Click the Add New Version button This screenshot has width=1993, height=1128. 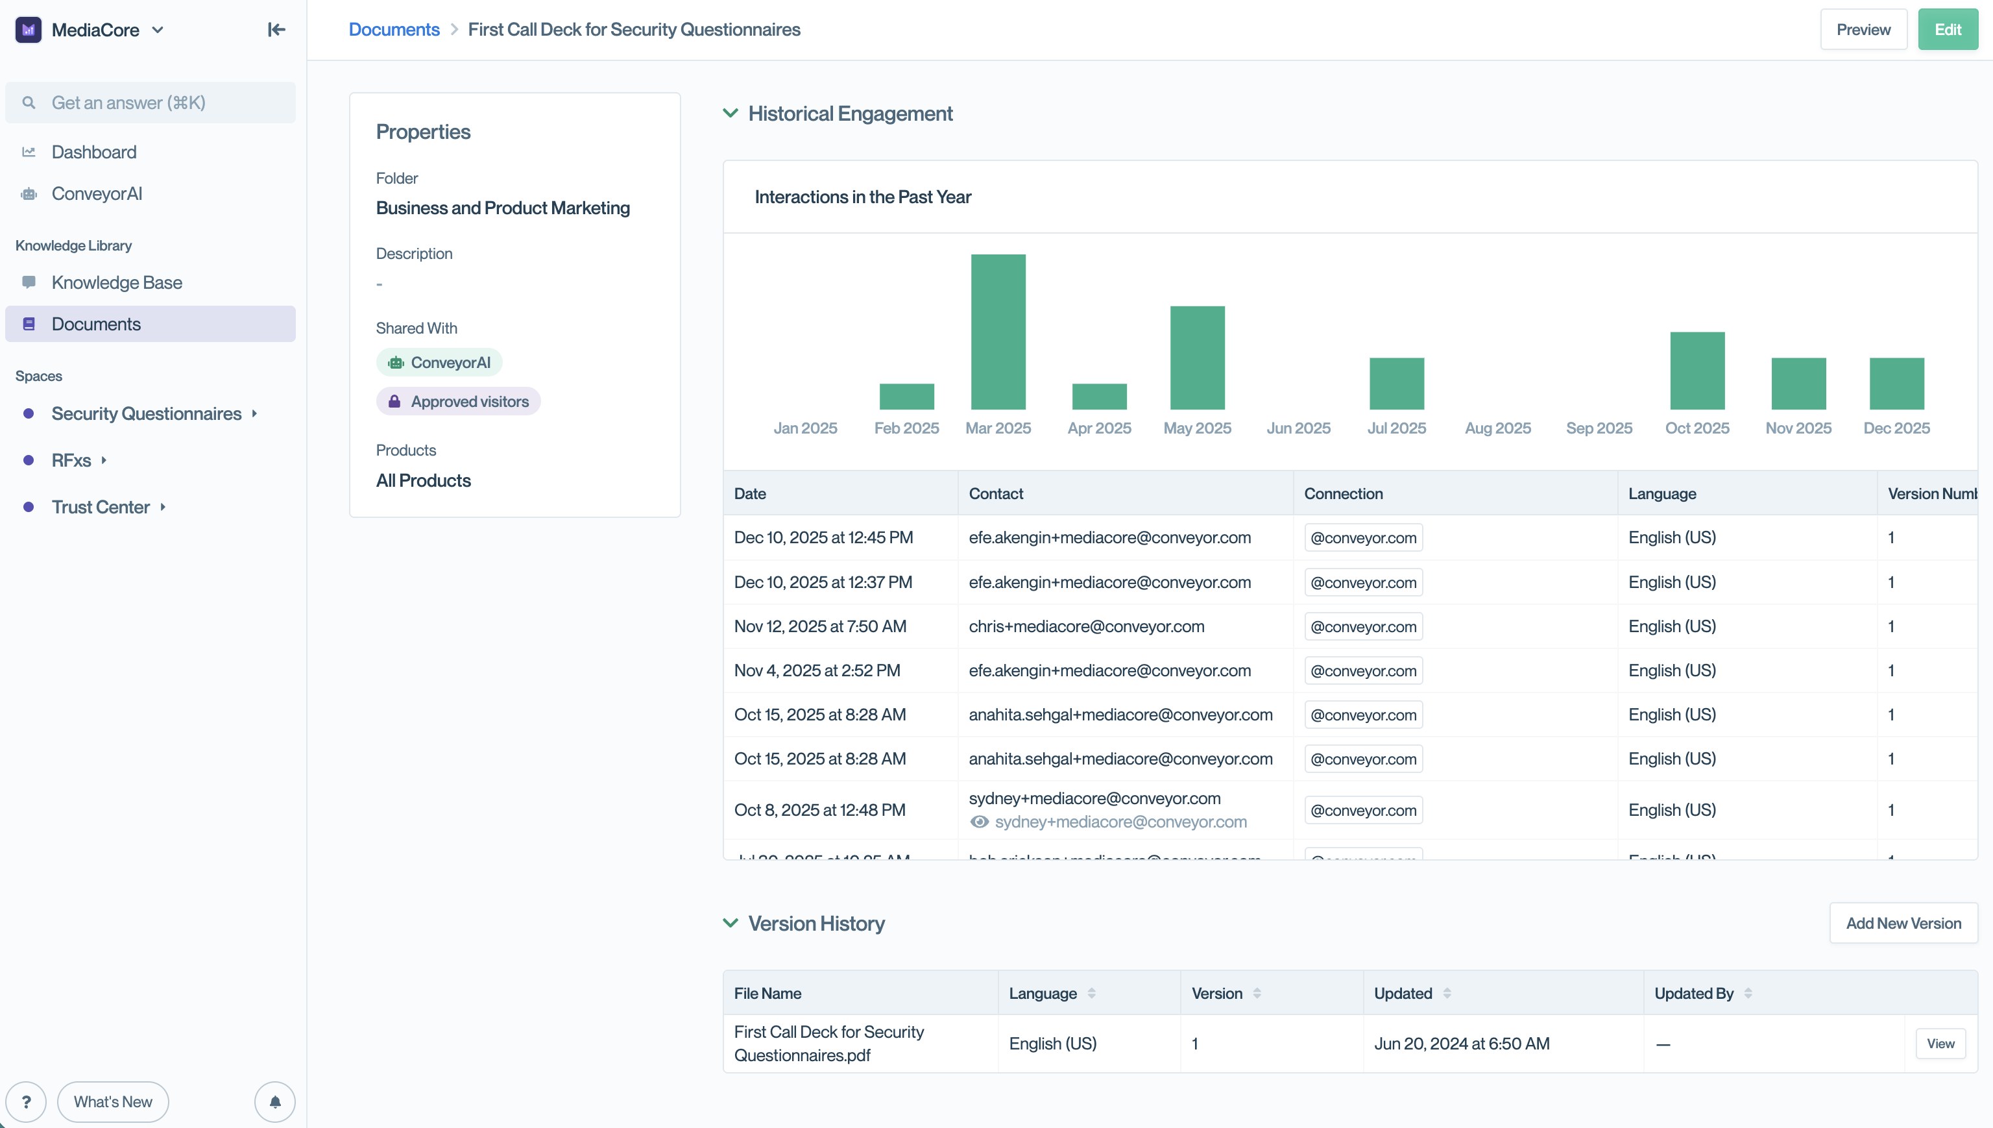[x=1902, y=923]
